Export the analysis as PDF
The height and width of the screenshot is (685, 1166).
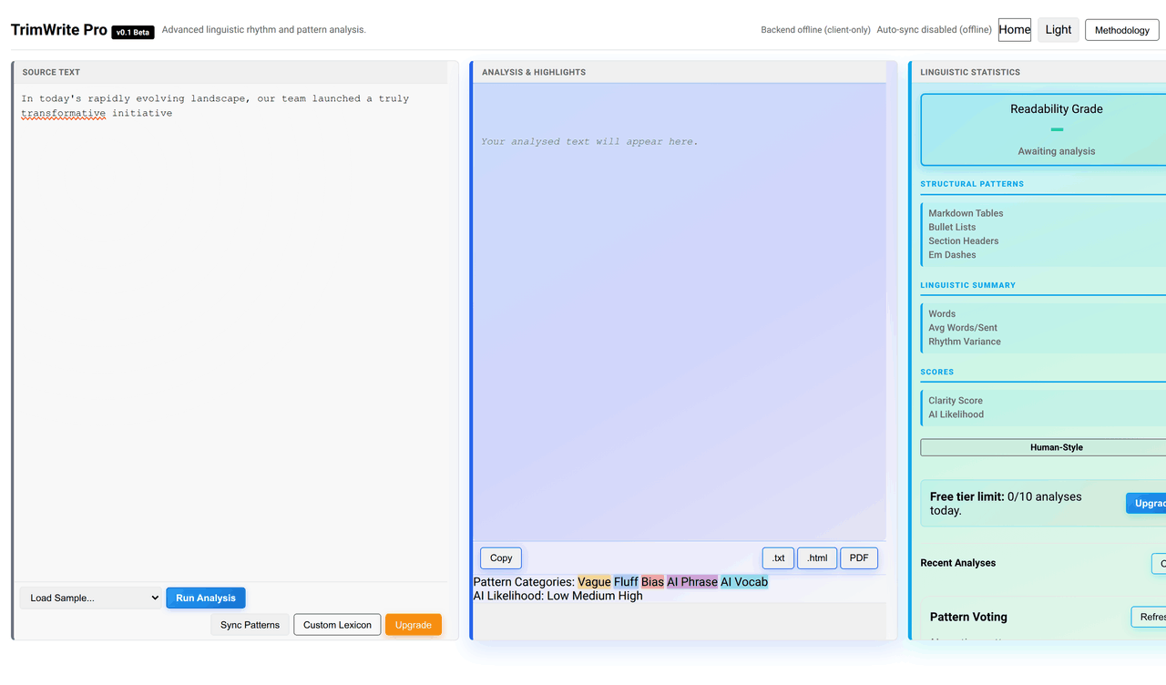coord(859,557)
